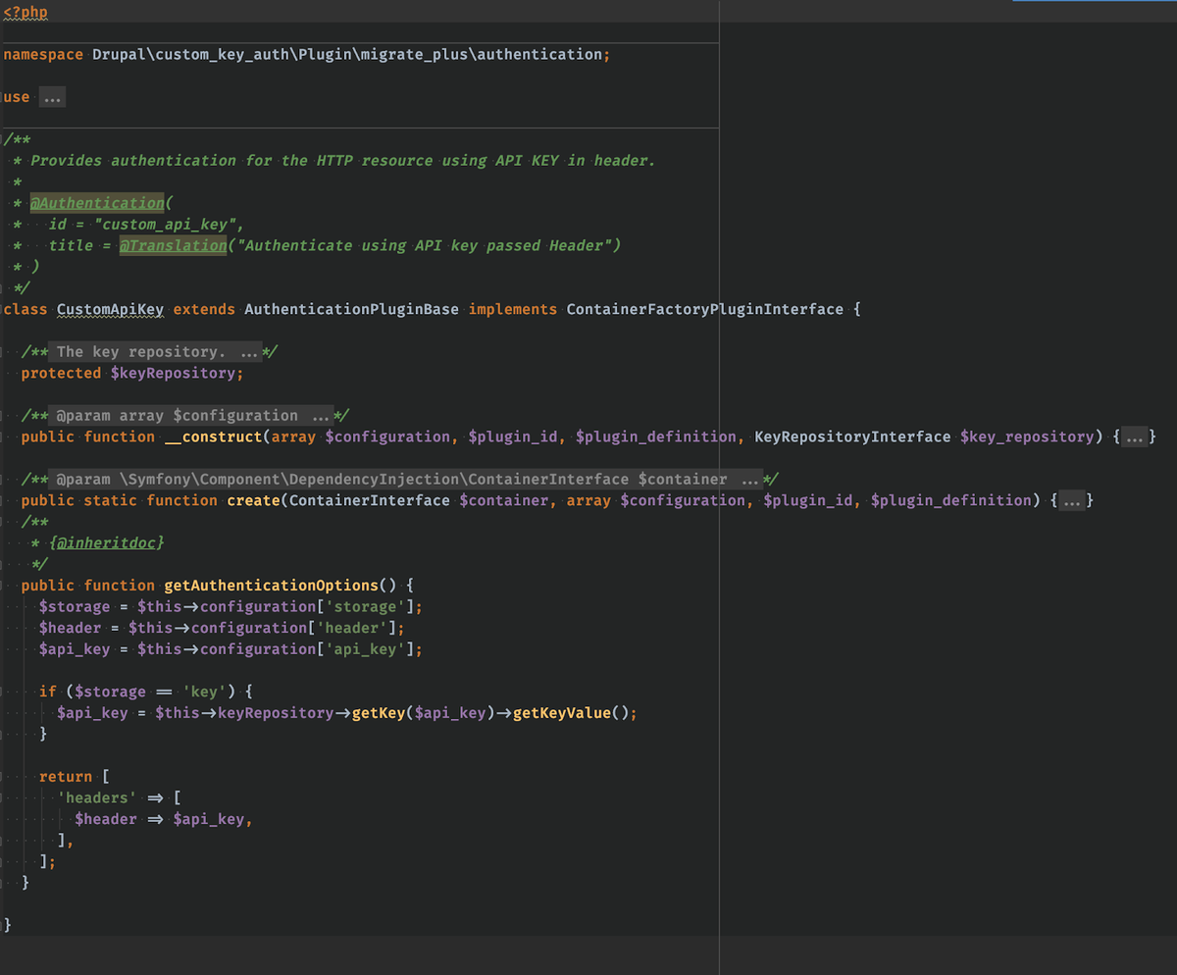Image resolution: width=1177 pixels, height=975 pixels.
Task: Expand the folded __construct method body
Action: click(1134, 436)
